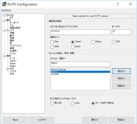Focus the session name field CISCO

pyautogui.click(x=80, y=64)
